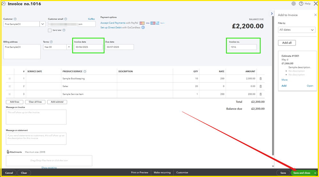Open the Cc/Bcc link
Image resolution: width=319 pixels, height=177 pixels.
[x=91, y=19]
